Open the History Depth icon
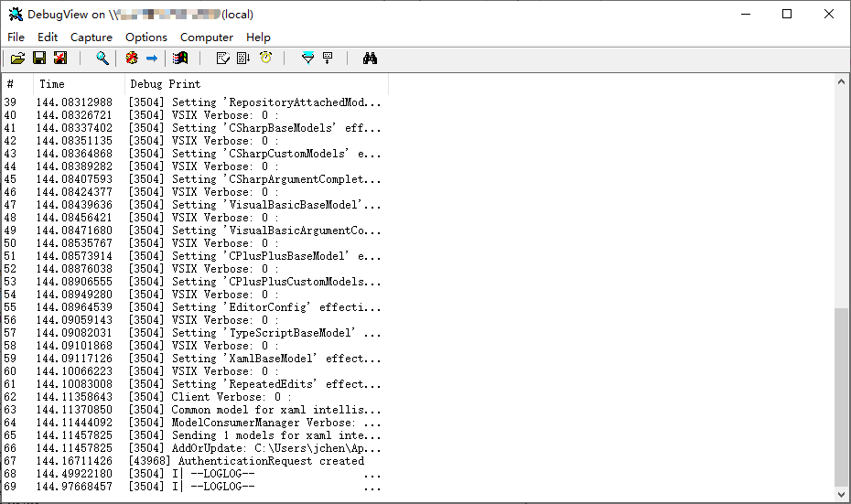 click(x=328, y=58)
